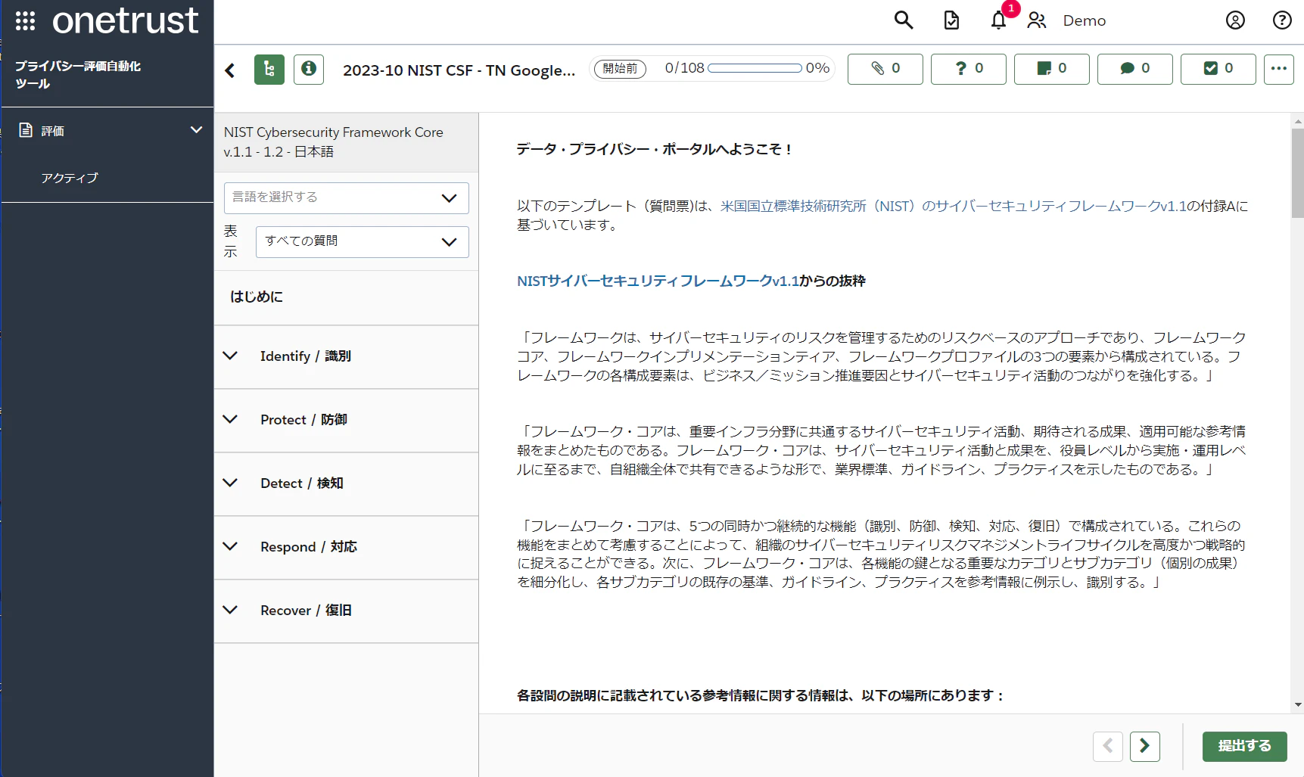The height and width of the screenshot is (777, 1304).
Task: Click the 開始前 status badge
Action: pyautogui.click(x=620, y=69)
